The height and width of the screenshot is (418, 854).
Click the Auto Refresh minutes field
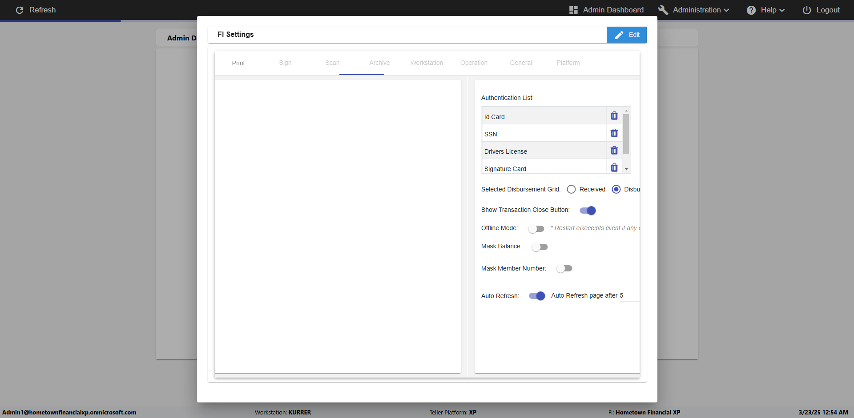pos(629,296)
